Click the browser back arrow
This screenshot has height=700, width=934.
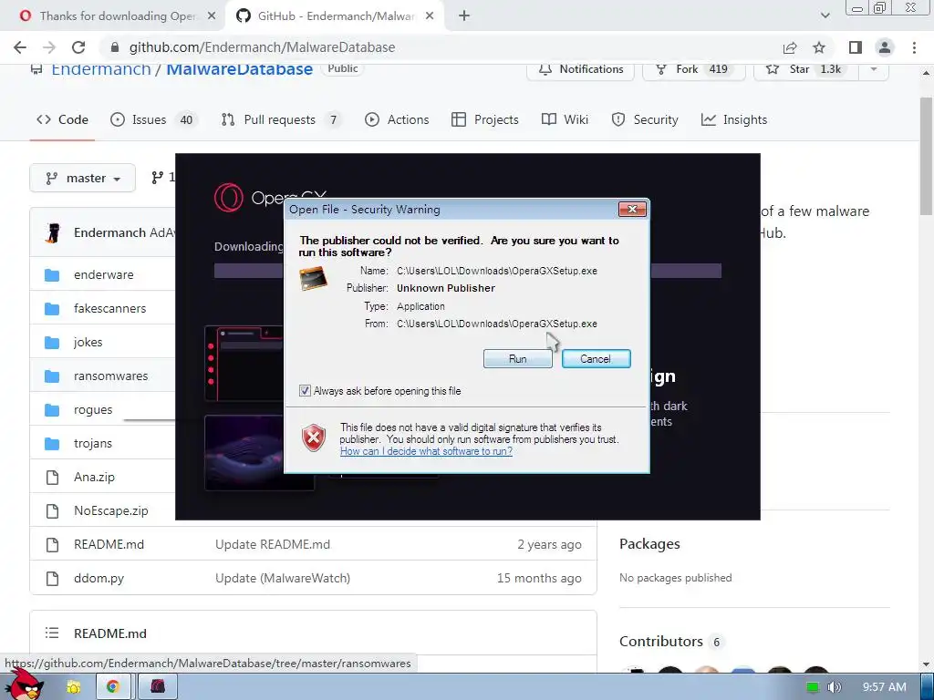pyautogui.click(x=20, y=47)
